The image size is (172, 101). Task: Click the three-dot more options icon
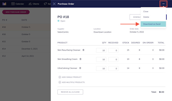click(x=163, y=4)
